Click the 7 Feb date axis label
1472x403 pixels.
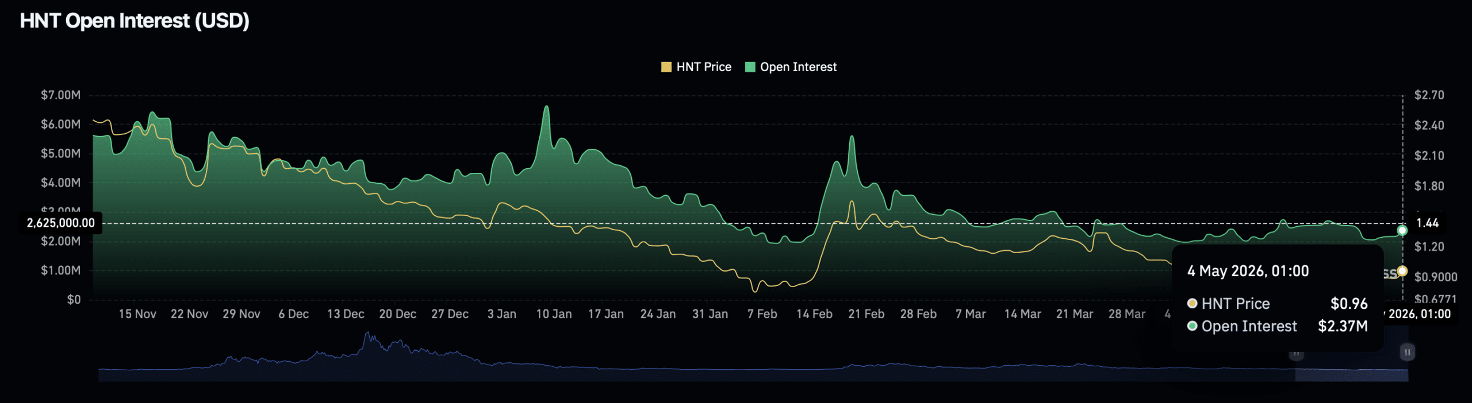pyautogui.click(x=762, y=314)
